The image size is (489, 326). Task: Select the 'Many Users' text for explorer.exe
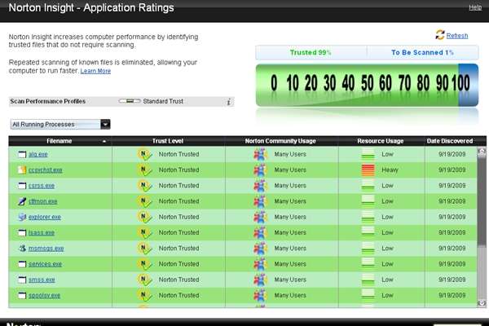coord(290,217)
